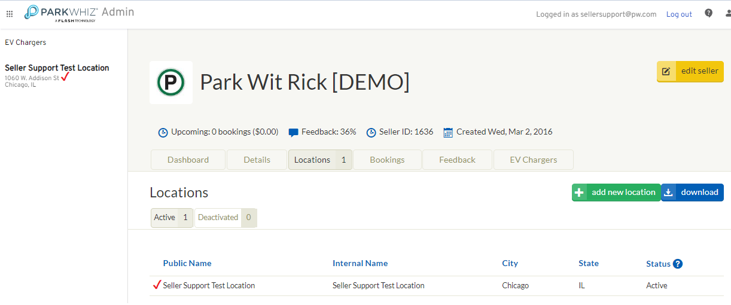Open the Bookings tab
This screenshot has width=731, height=305.
[x=387, y=160]
